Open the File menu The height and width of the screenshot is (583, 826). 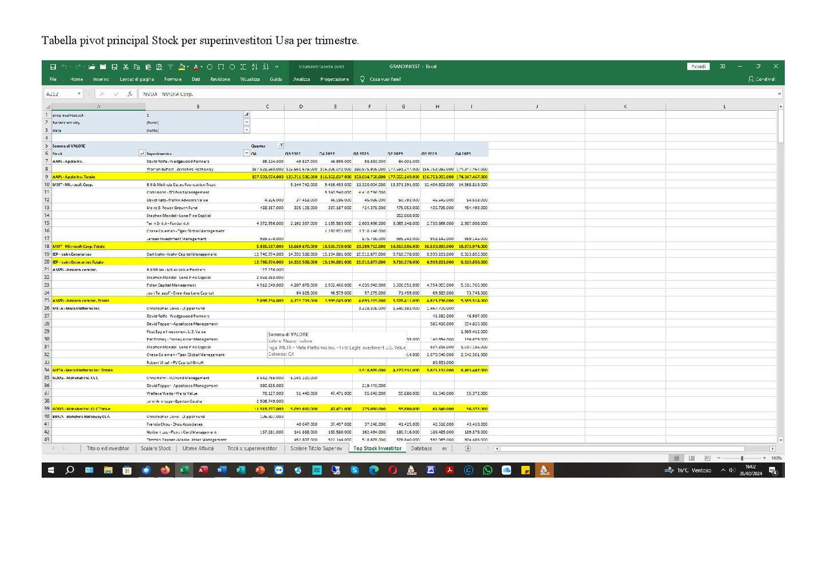pyautogui.click(x=53, y=79)
